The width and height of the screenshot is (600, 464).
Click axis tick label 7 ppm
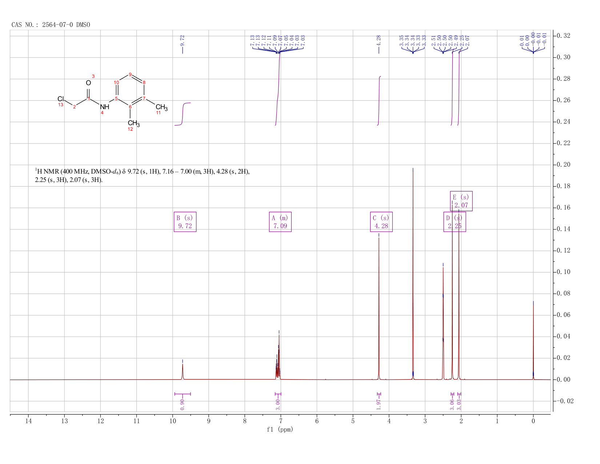pos(281,421)
